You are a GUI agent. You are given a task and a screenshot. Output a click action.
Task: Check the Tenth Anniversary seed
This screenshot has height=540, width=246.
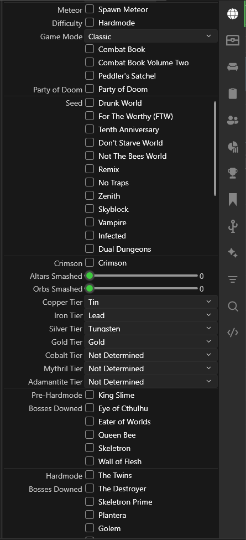click(90, 129)
